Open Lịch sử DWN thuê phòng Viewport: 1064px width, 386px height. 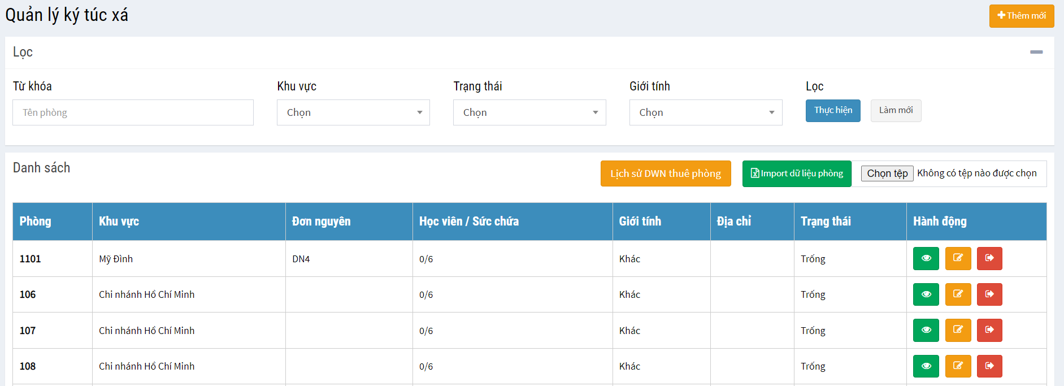pyautogui.click(x=666, y=174)
